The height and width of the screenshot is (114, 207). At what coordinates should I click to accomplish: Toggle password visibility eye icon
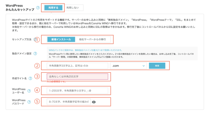(94, 102)
